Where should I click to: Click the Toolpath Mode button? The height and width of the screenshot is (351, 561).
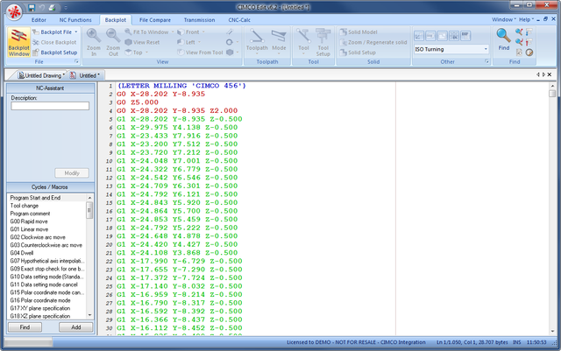pos(279,42)
